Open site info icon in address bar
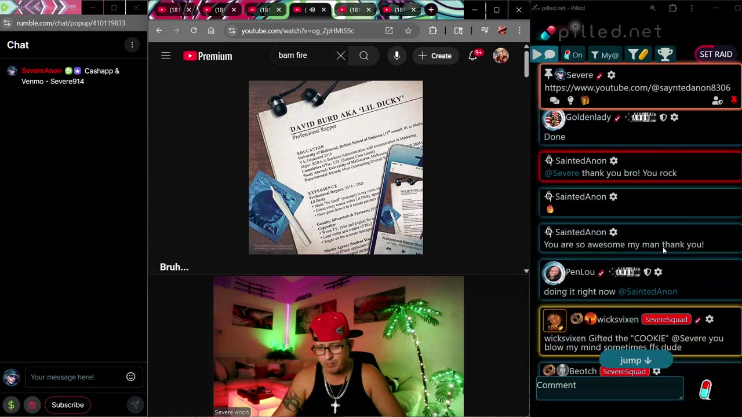The image size is (742, 417). tap(231, 31)
